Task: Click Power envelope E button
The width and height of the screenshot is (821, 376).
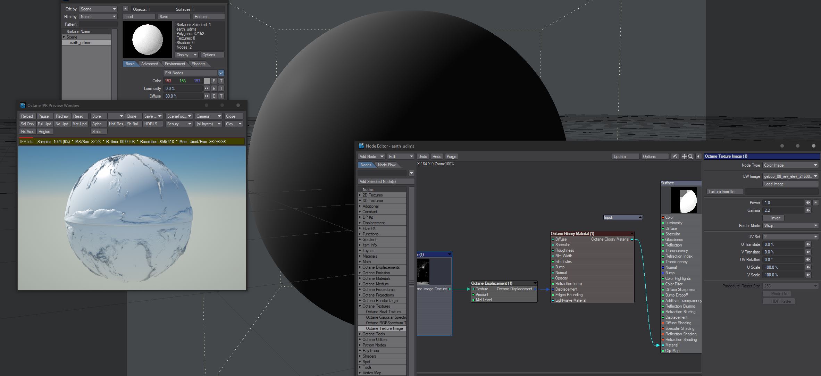Action: 815,203
